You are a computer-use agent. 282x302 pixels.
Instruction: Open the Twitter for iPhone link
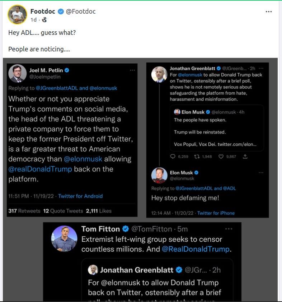tap(216, 213)
